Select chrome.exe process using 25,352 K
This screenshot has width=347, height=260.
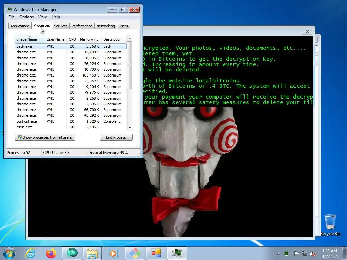70,81
